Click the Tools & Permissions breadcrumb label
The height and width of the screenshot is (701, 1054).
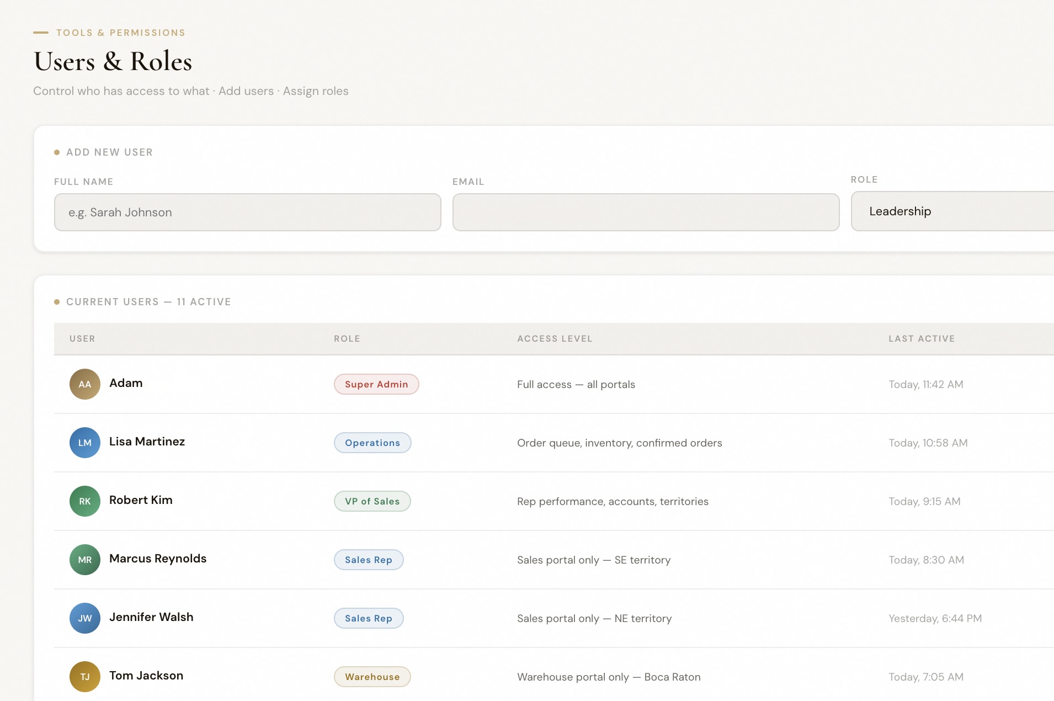click(x=121, y=33)
